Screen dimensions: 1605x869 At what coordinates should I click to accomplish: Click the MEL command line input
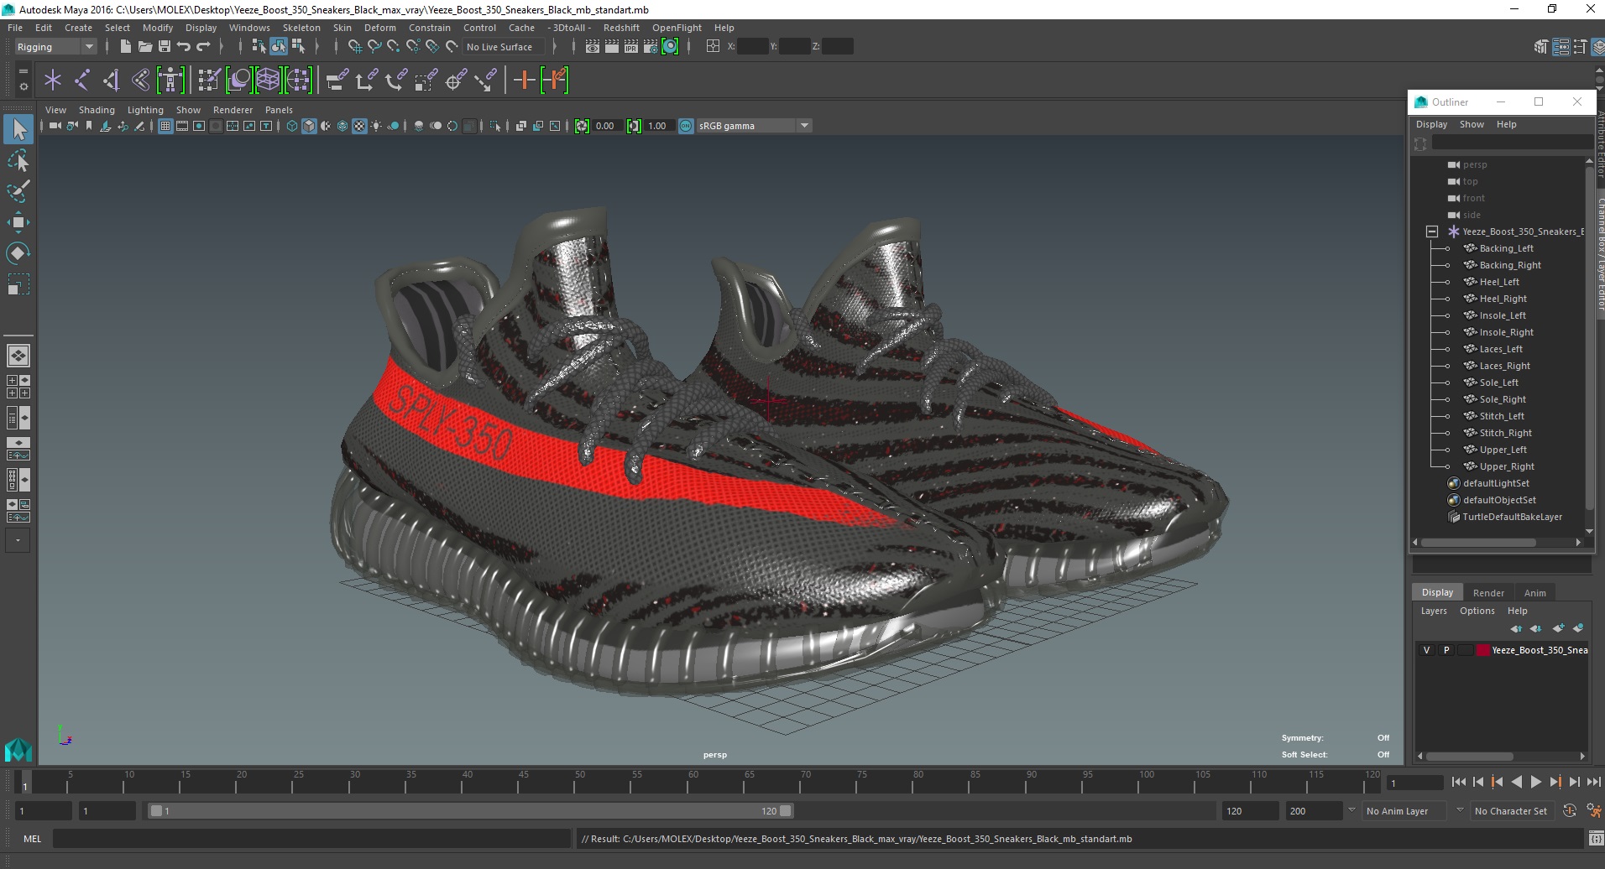pos(311,839)
